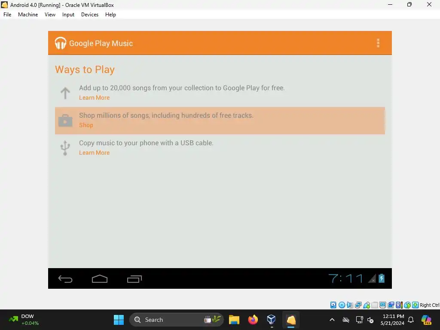Tap the Android home button

100,278
